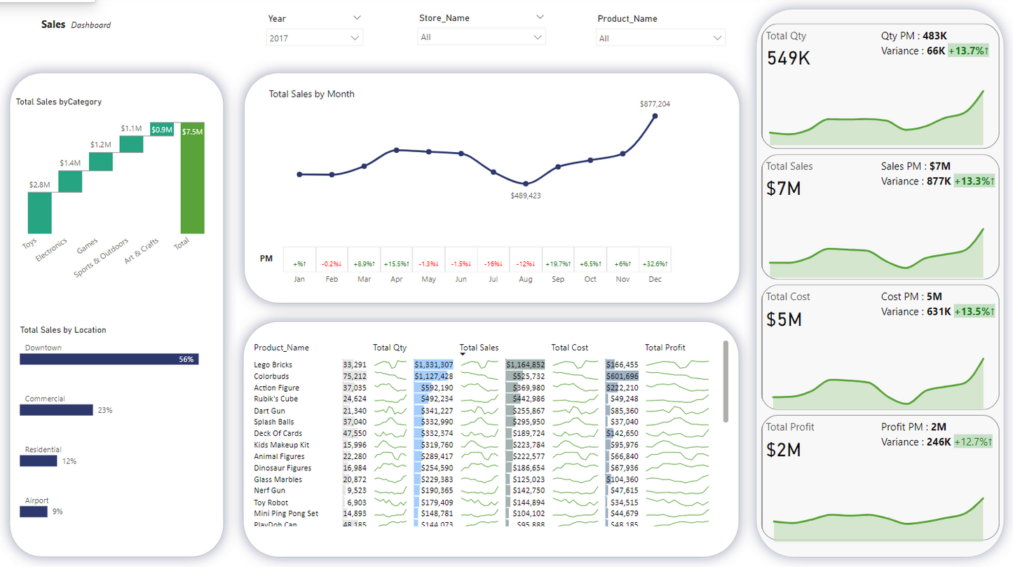Select the August low point labeled $489,423
1013x567 pixels.
pos(526,184)
